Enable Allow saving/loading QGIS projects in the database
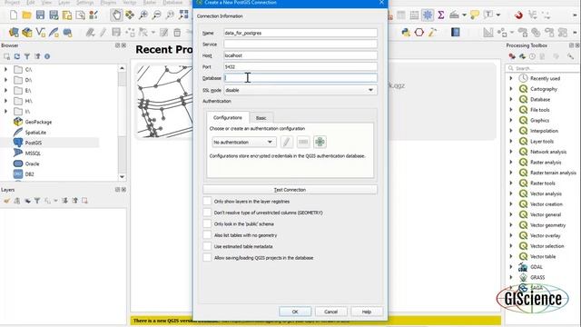The height and width of the screenshot is (327, 581). point(207,258)
